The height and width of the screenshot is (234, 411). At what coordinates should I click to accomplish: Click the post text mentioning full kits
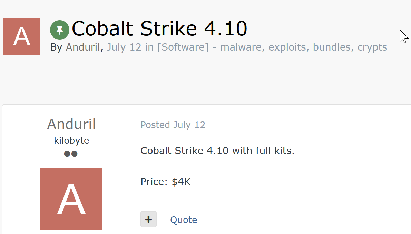tap(217, 151)
